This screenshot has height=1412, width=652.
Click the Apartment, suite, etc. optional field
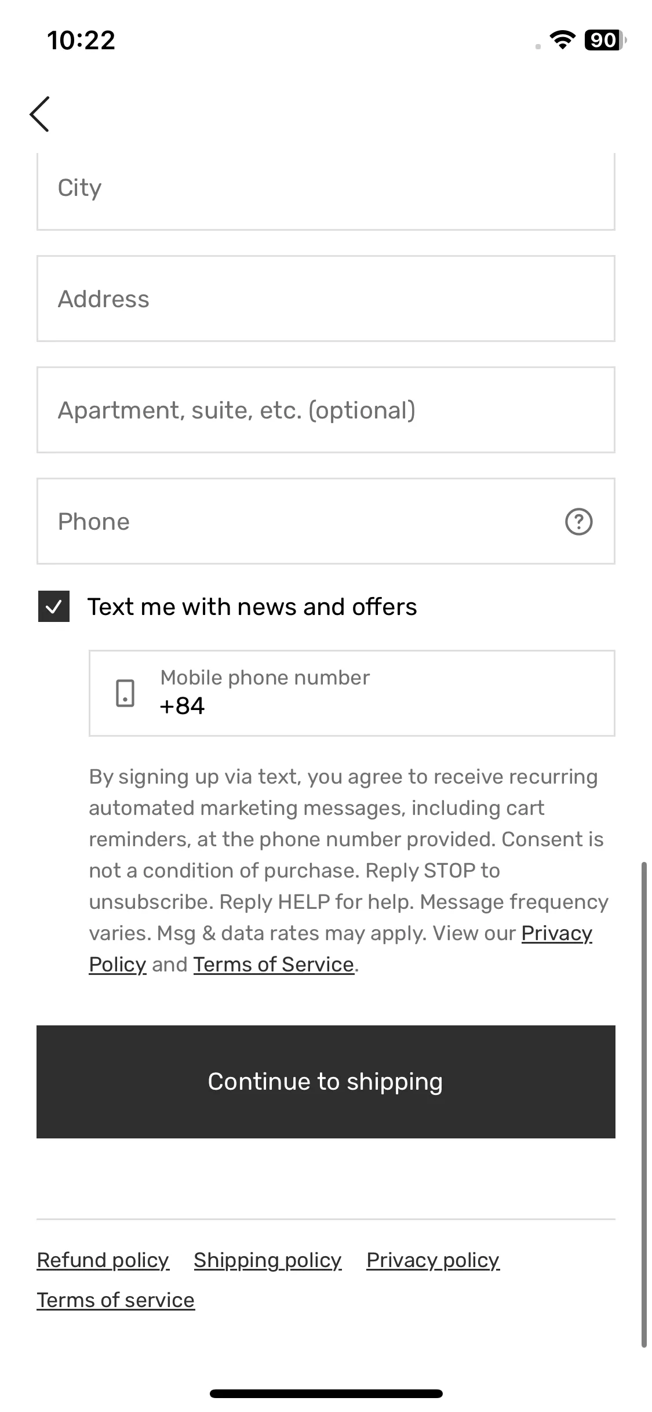pyautogui.click(x=326, y=410)
